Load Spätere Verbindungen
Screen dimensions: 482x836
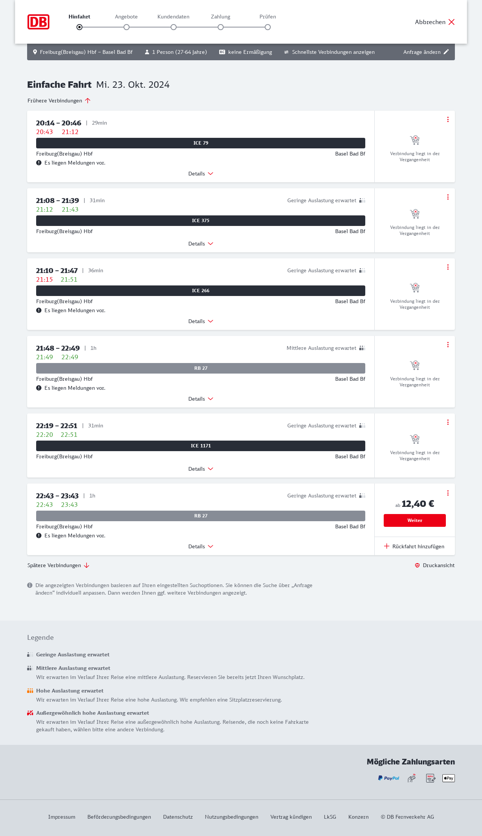pyautogui.click(x=58, y=565)
